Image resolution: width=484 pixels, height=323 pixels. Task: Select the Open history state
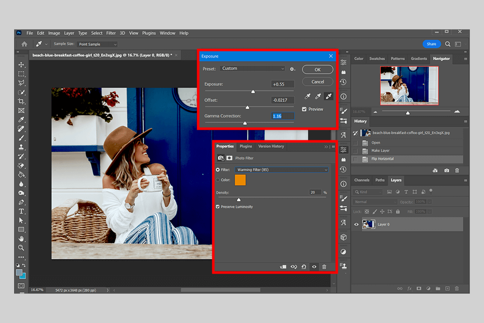point(407,143)
